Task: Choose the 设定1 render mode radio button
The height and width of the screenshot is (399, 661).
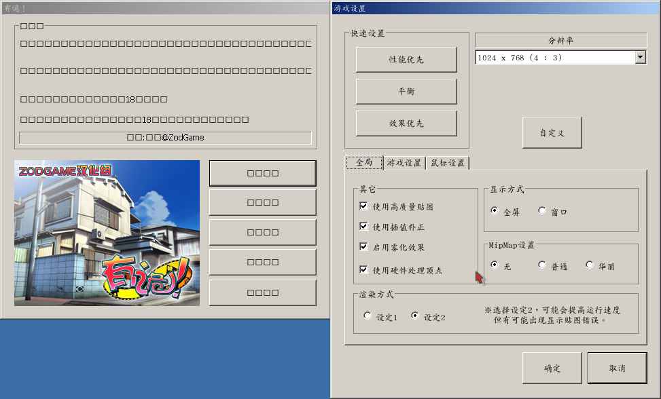Action: [x=367, y=316]
